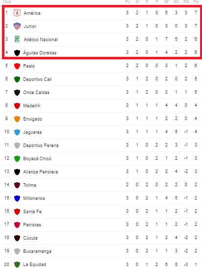Screen dimensions: 202x269
Task: Open the Deportivo Cali team link
Action: 38,79
